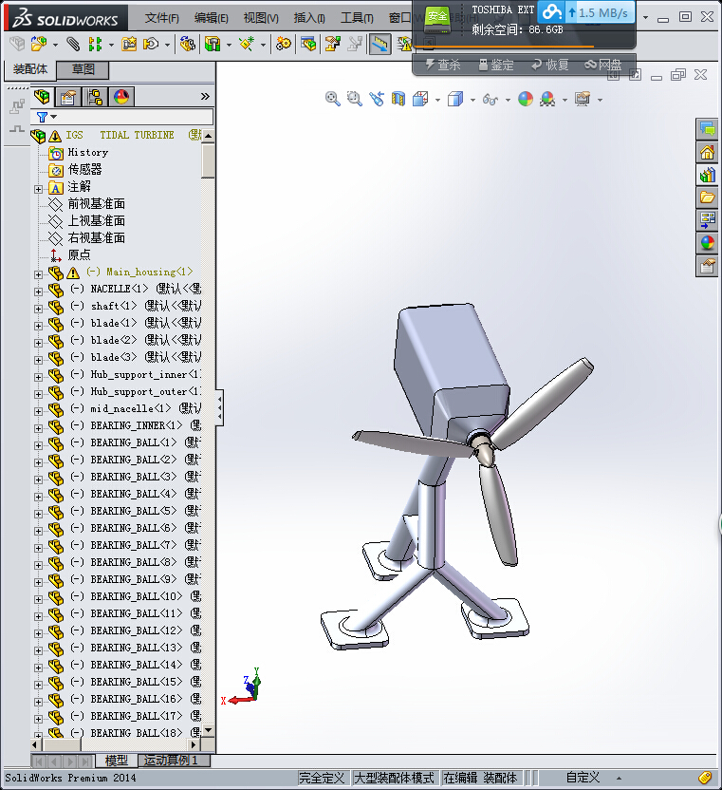
Task: Open the 编辑(E) menu
Action: tap(211, 18)
